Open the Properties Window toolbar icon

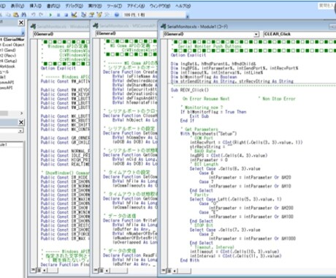(x=91, y=15)
